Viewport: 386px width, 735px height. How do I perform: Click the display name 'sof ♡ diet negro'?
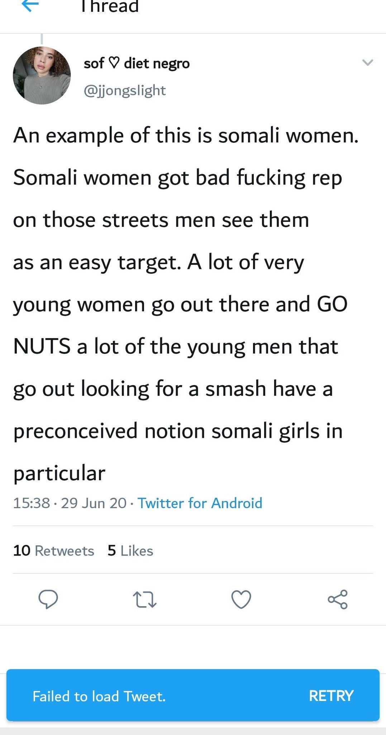point(137,64)
